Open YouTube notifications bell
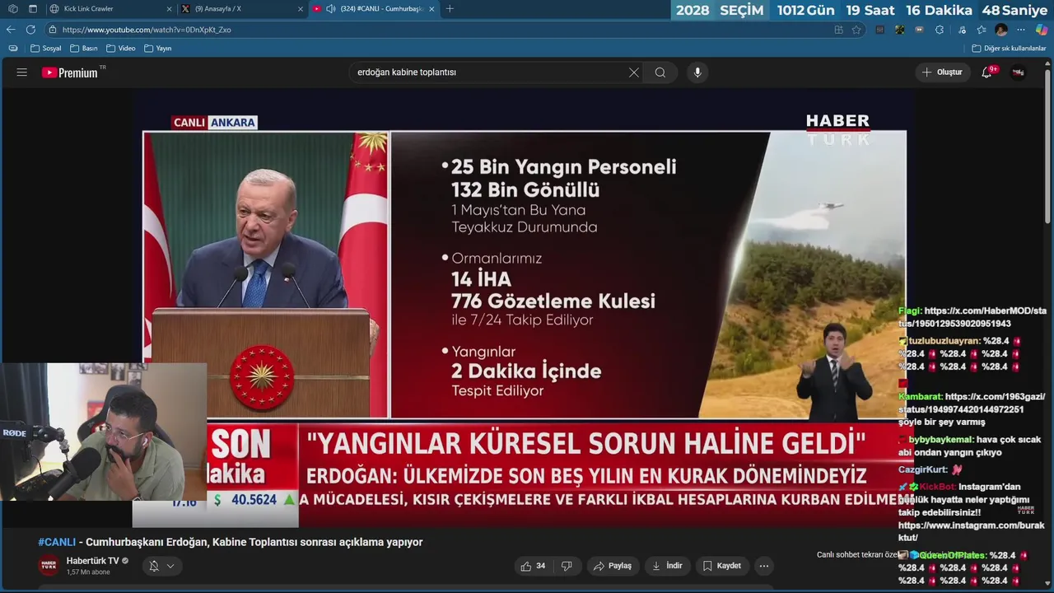 click(986, 72)
